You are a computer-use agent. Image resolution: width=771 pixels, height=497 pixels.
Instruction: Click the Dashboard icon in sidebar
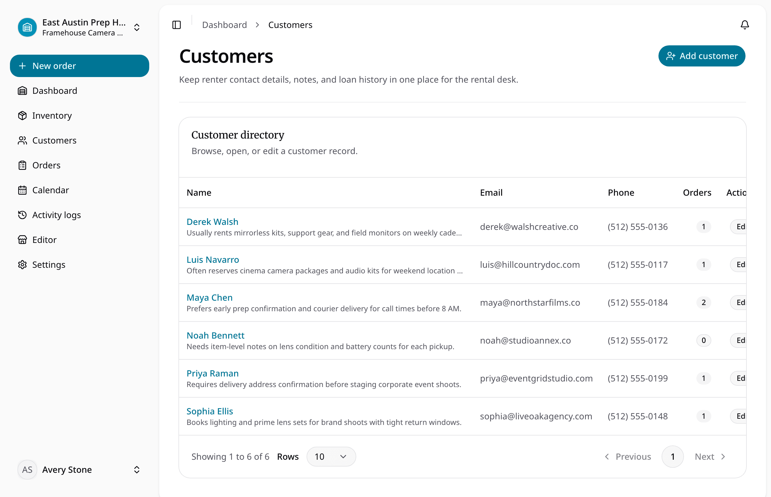click(22, 91)
